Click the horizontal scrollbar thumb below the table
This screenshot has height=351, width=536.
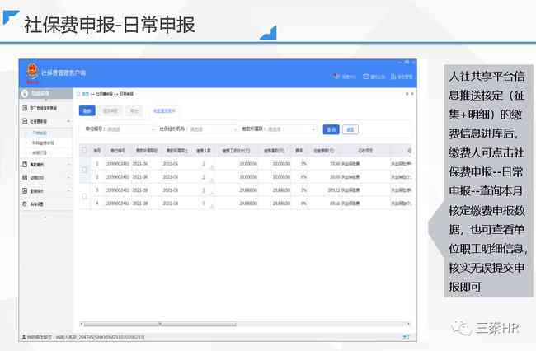pos(160,324)
